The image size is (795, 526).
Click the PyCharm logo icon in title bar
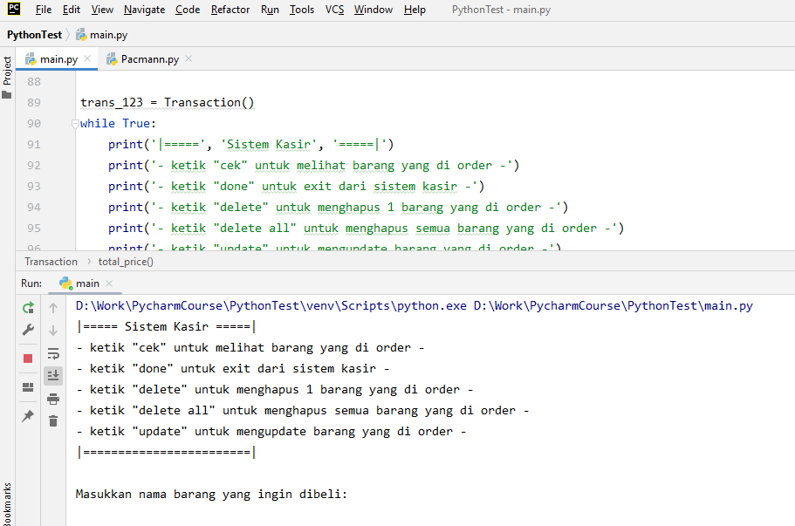point(14,9)
